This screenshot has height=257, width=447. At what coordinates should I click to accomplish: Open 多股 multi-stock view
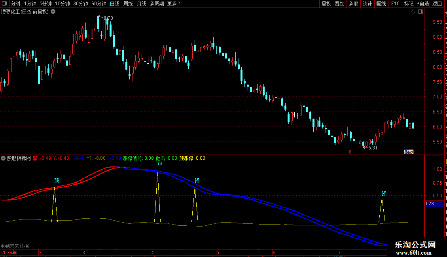coord(353,4)
